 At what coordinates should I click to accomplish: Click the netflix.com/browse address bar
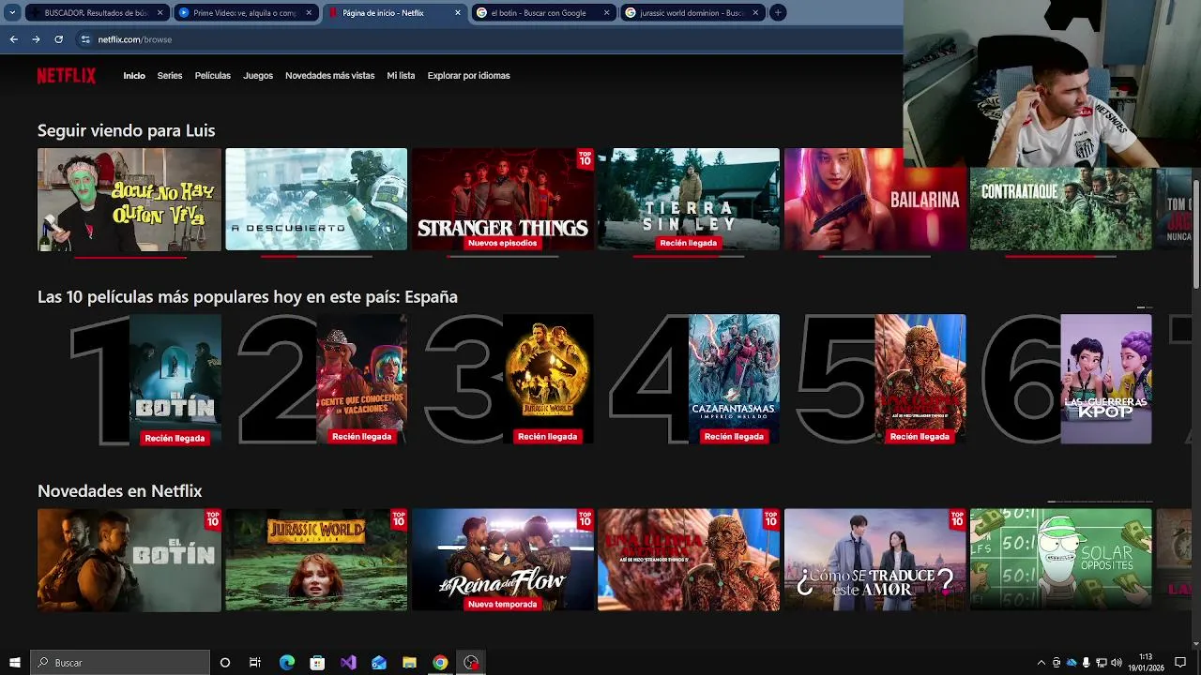(x=488, y=39)
